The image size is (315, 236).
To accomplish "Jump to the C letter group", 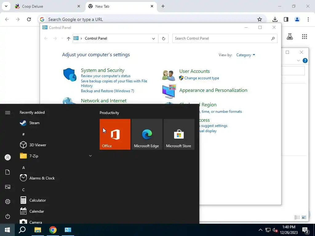I will point(23,190).
